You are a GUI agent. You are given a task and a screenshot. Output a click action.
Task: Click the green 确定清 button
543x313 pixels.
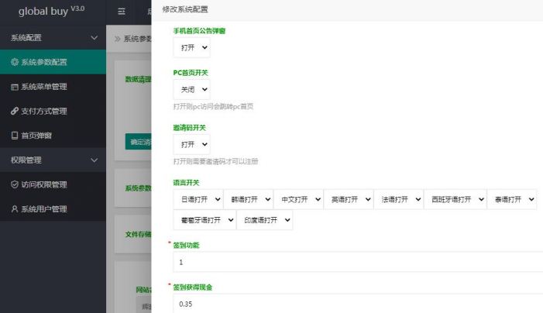click(138, 142)
